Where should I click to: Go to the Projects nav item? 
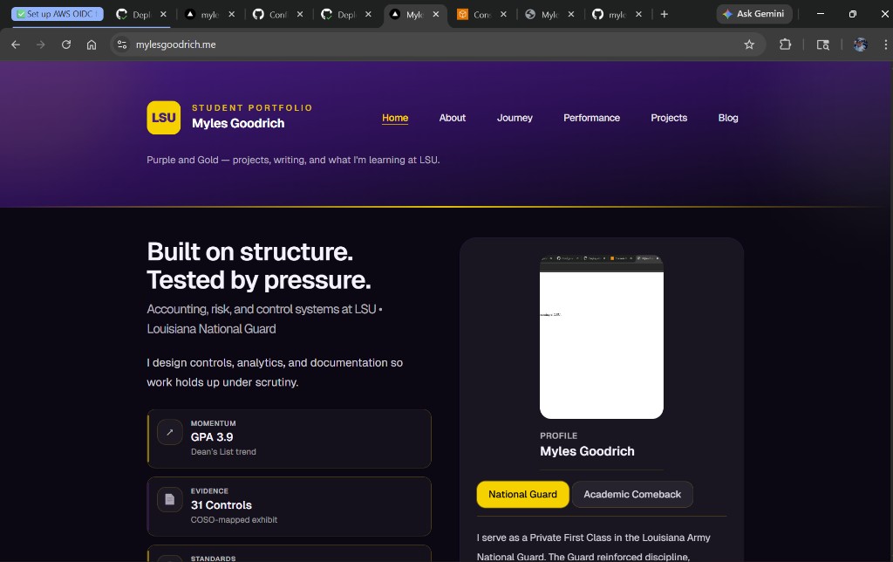(669, 118)
